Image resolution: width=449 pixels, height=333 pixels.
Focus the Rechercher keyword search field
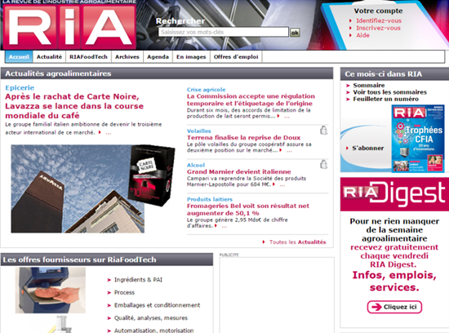pyautogui.click(x=224, y=32)
